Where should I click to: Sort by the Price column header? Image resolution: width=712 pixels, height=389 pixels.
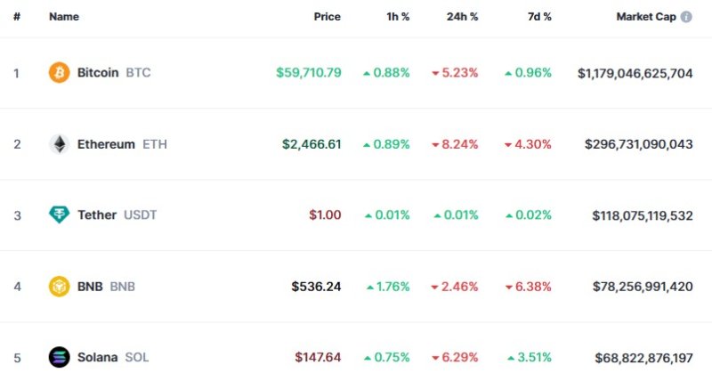point(327,17)
